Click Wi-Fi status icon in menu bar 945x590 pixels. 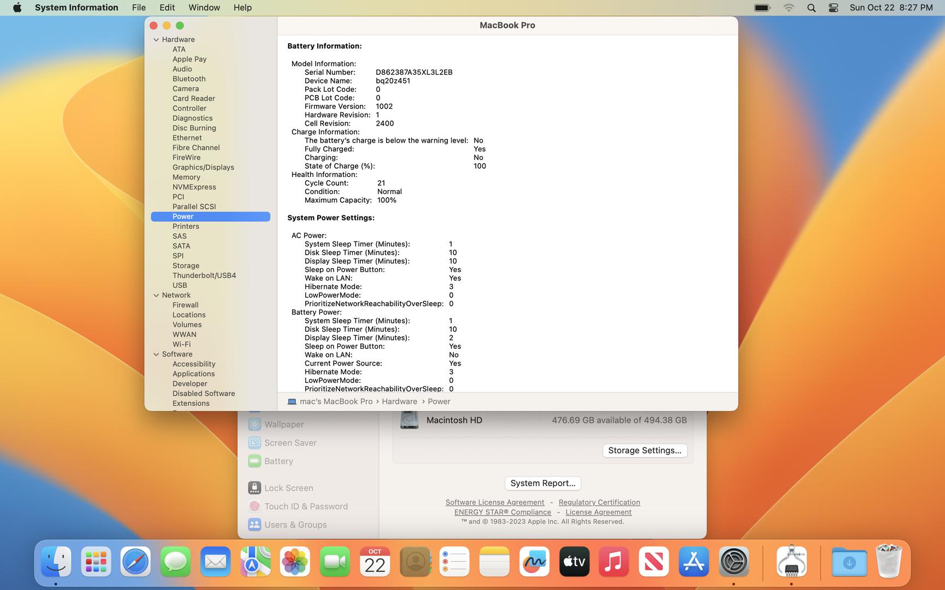click(x=789, y=8)
